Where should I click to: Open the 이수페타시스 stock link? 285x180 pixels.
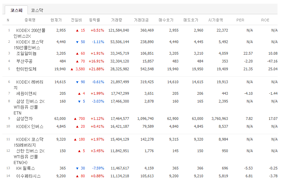[28, 176]
